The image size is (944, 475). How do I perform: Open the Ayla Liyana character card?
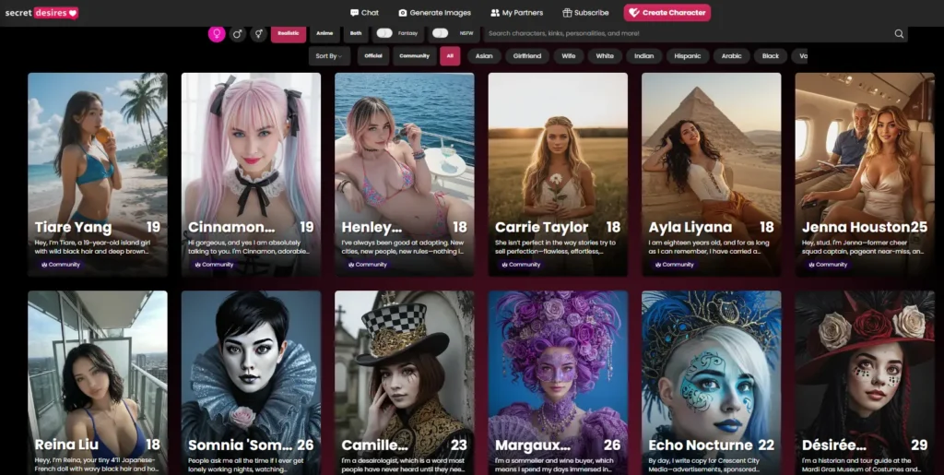tap(712, 174)
